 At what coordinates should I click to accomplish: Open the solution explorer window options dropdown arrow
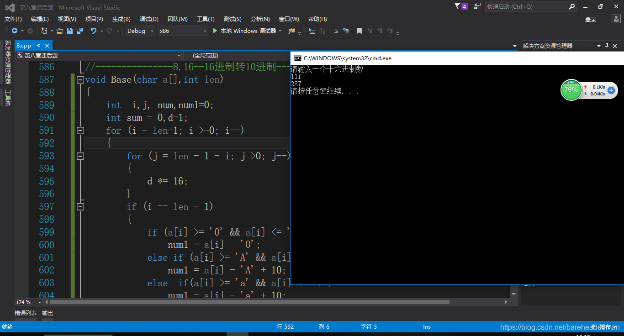599,46
